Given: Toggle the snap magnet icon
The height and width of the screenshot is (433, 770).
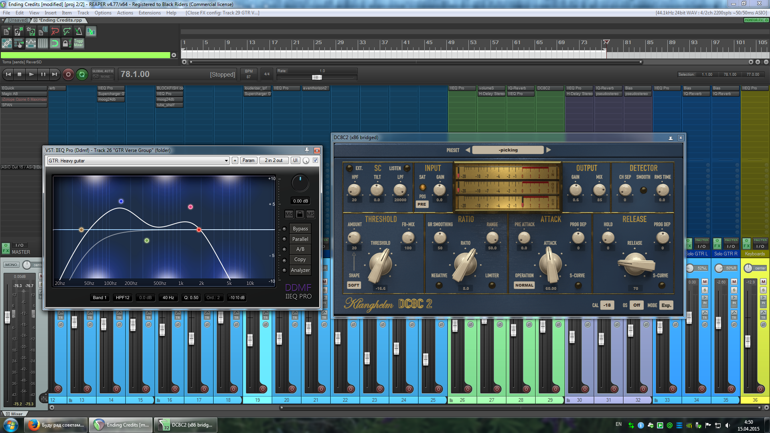Looking at the screenshot, I should click(x=55, y=43).
